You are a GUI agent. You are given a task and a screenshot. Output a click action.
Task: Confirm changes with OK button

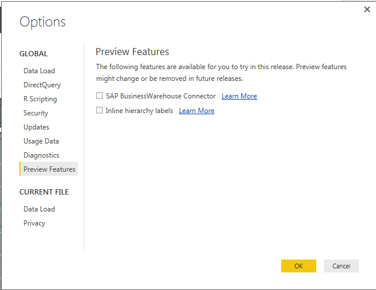(299, 266)
